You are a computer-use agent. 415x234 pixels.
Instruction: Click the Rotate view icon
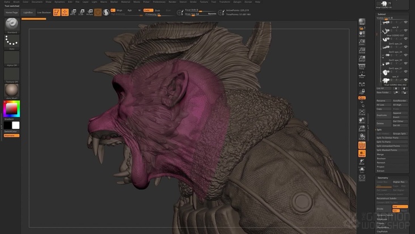[362, 137]
